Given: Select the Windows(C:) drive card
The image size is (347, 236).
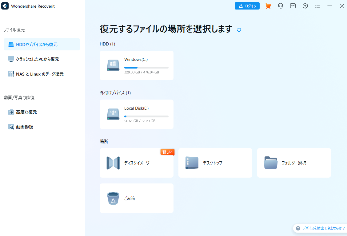Looking at the screenshot, I should tap(137, 65).
